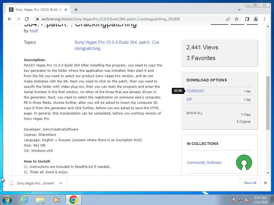Click the IN COLLECTIONS heading
Image resolution: width=274 pixels, height=205 pixels.
click(202, 144)
